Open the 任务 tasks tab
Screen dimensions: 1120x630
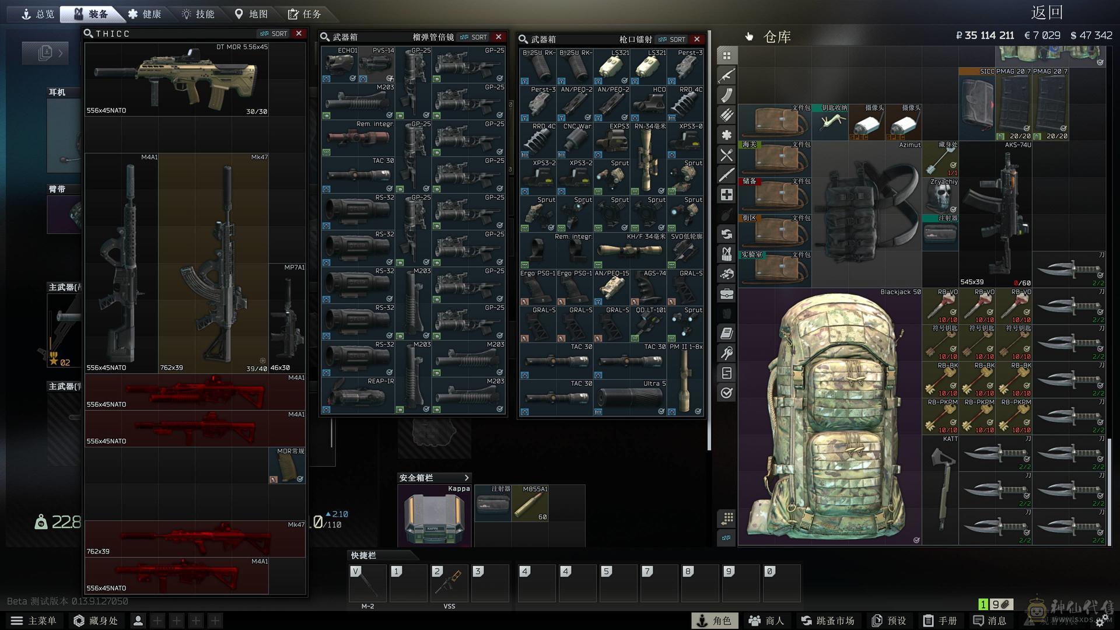pos(305,14)
